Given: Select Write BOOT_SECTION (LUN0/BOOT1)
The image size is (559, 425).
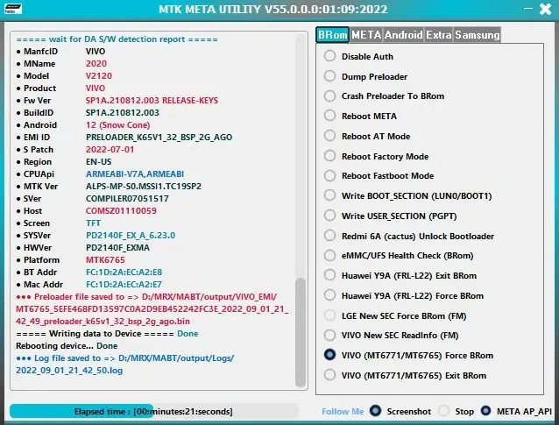Looking at the screenshot, I should click(x=408, y=195).
